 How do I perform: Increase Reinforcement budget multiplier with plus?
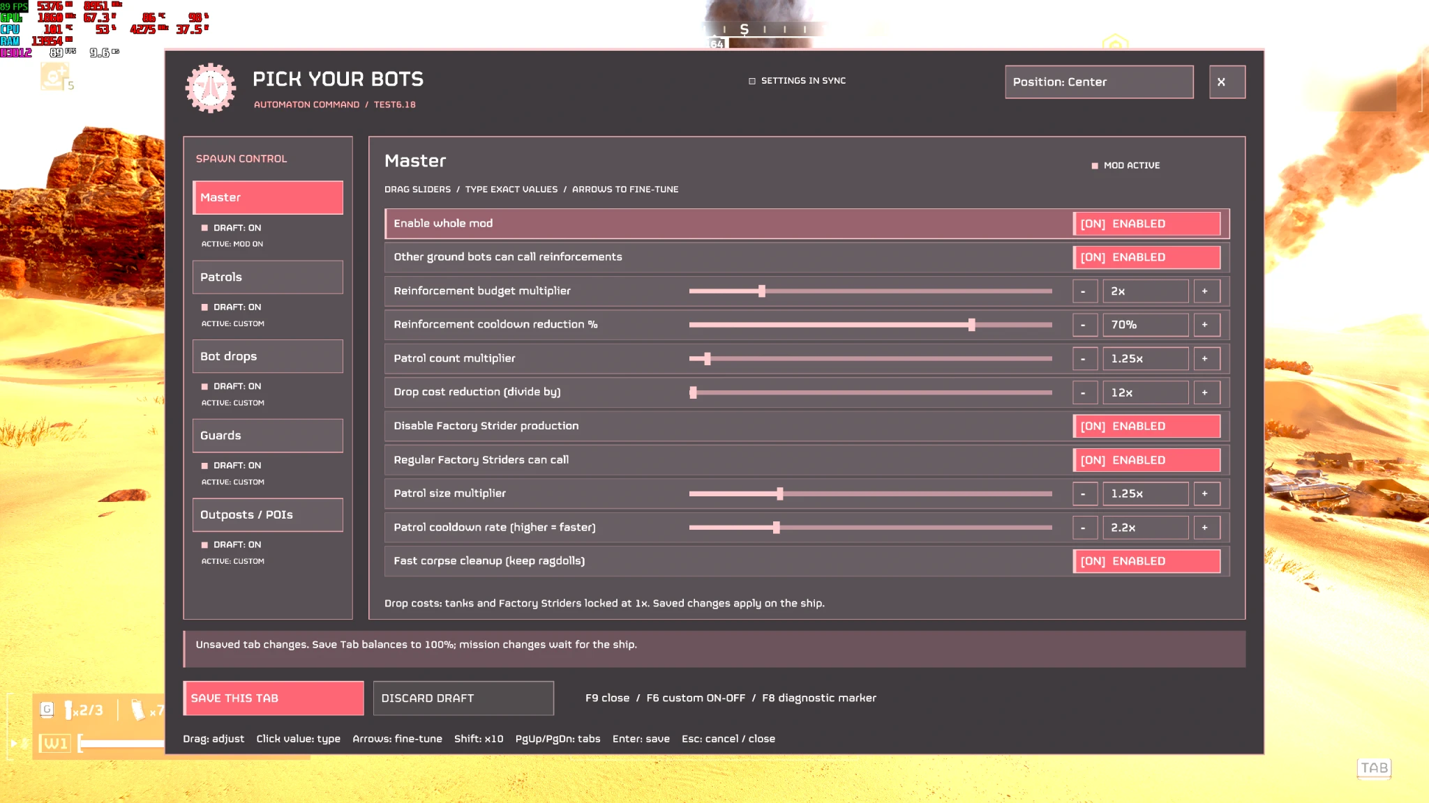tap(1206, 291)
